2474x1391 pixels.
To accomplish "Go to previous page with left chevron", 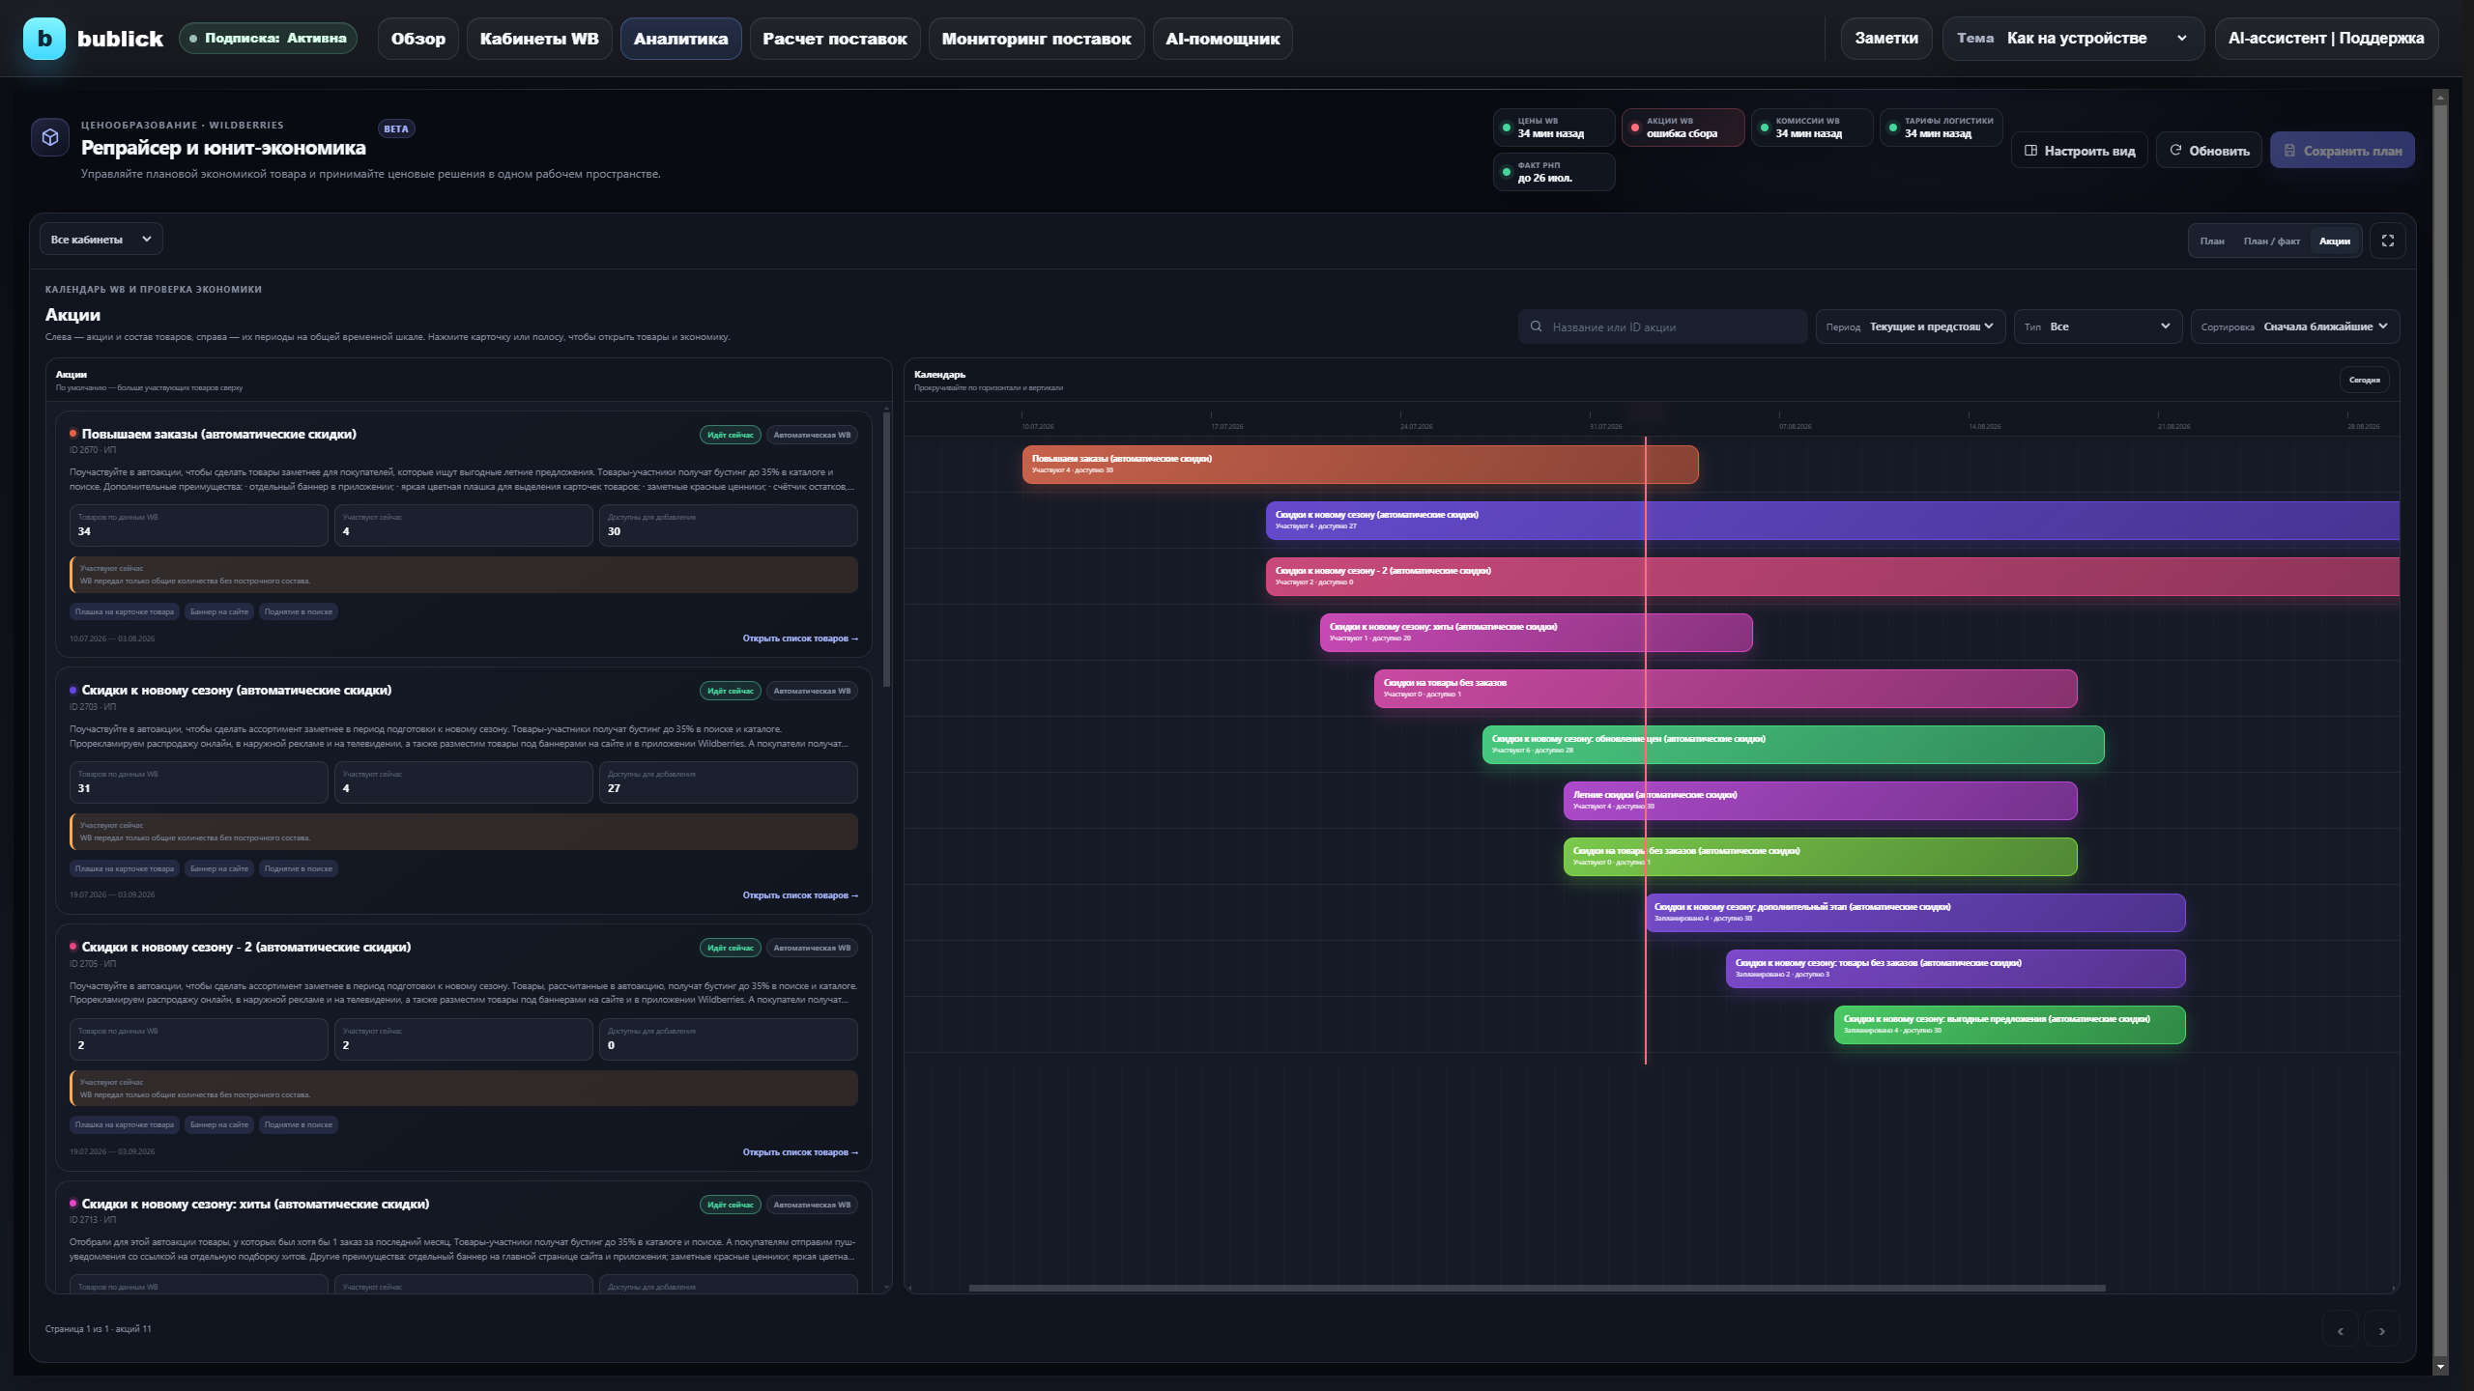I will [2340, 1331].
